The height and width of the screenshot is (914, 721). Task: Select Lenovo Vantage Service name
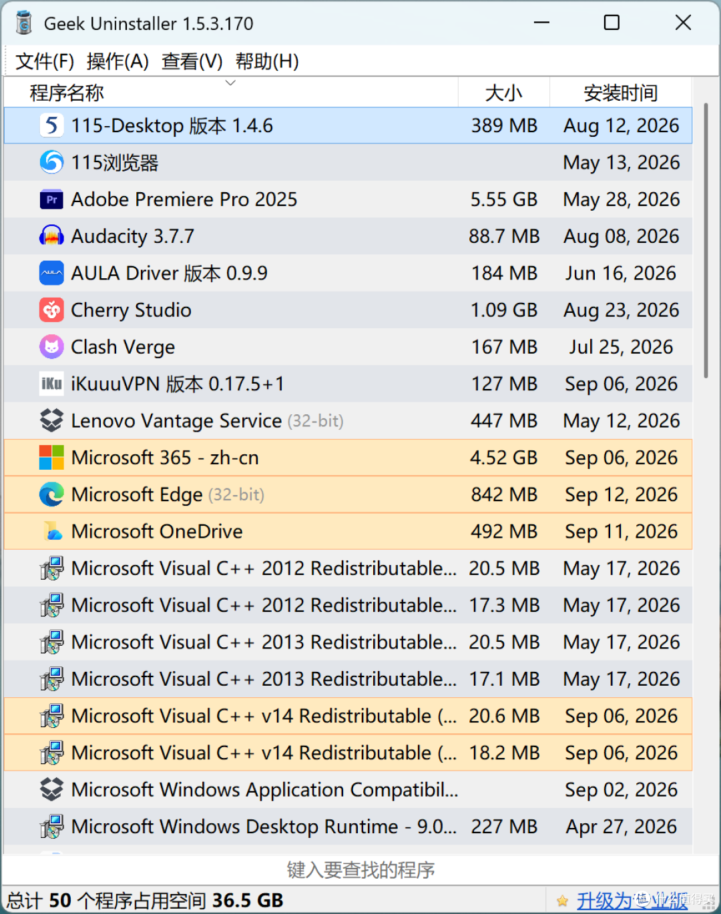176,421
